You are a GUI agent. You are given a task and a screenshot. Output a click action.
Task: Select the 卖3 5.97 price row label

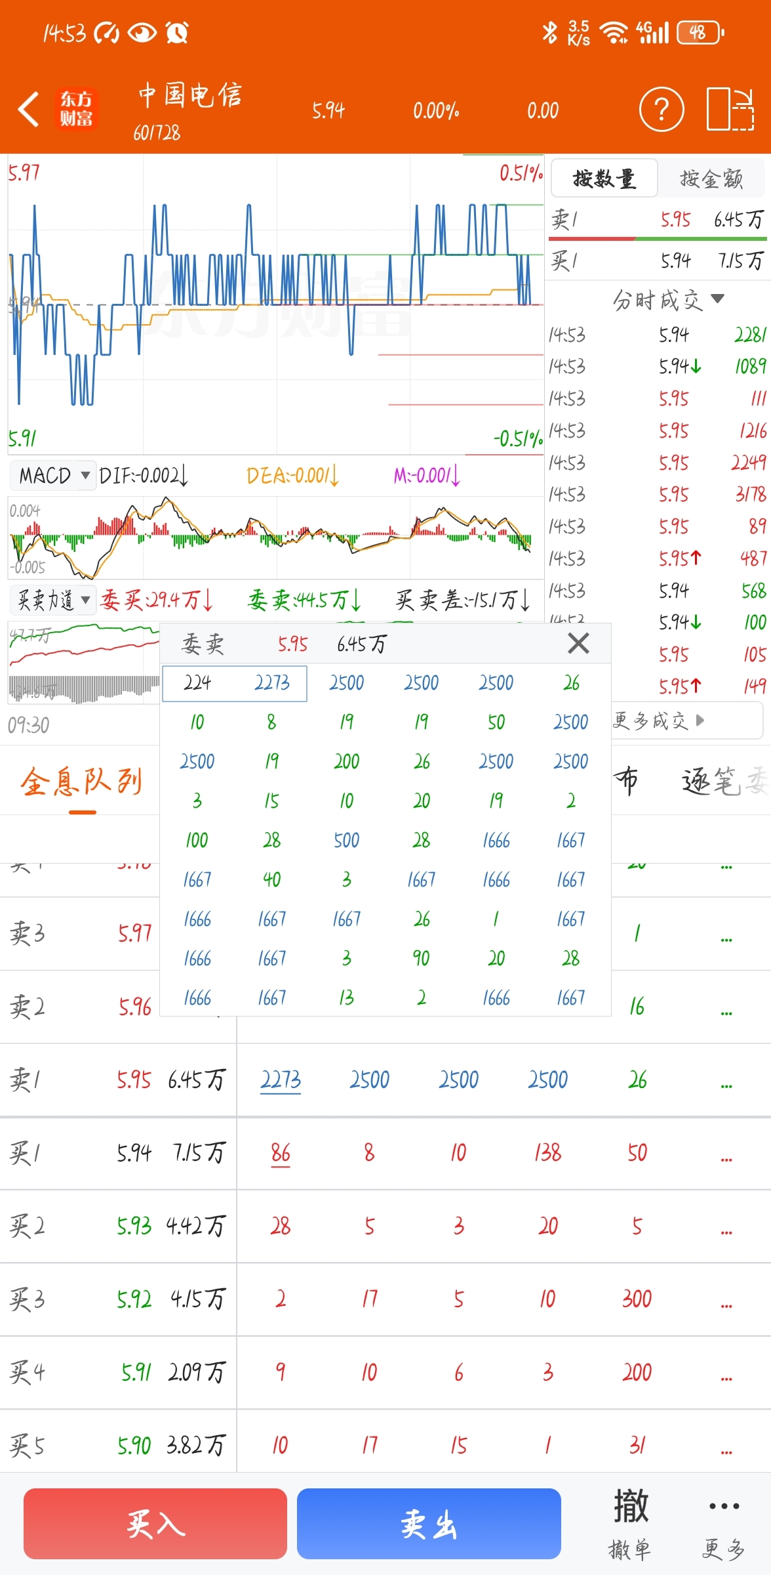(80, 934)
